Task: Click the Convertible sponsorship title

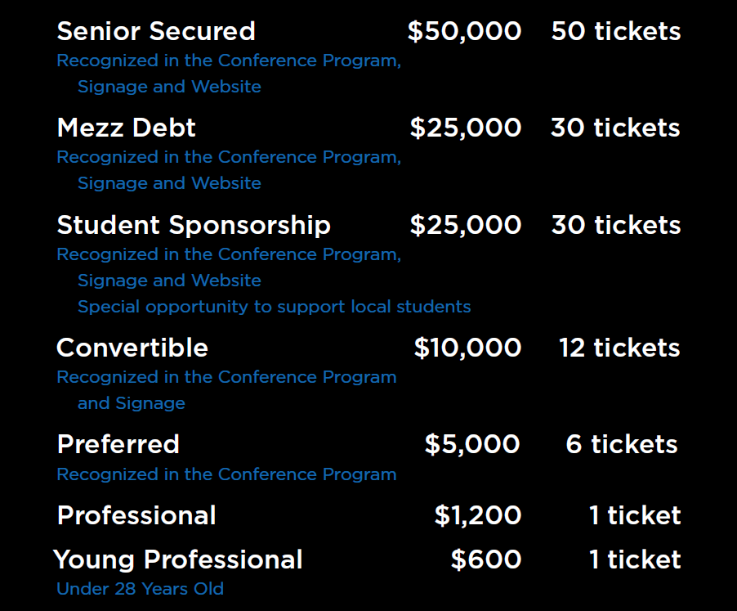Action: pos(132,348)
